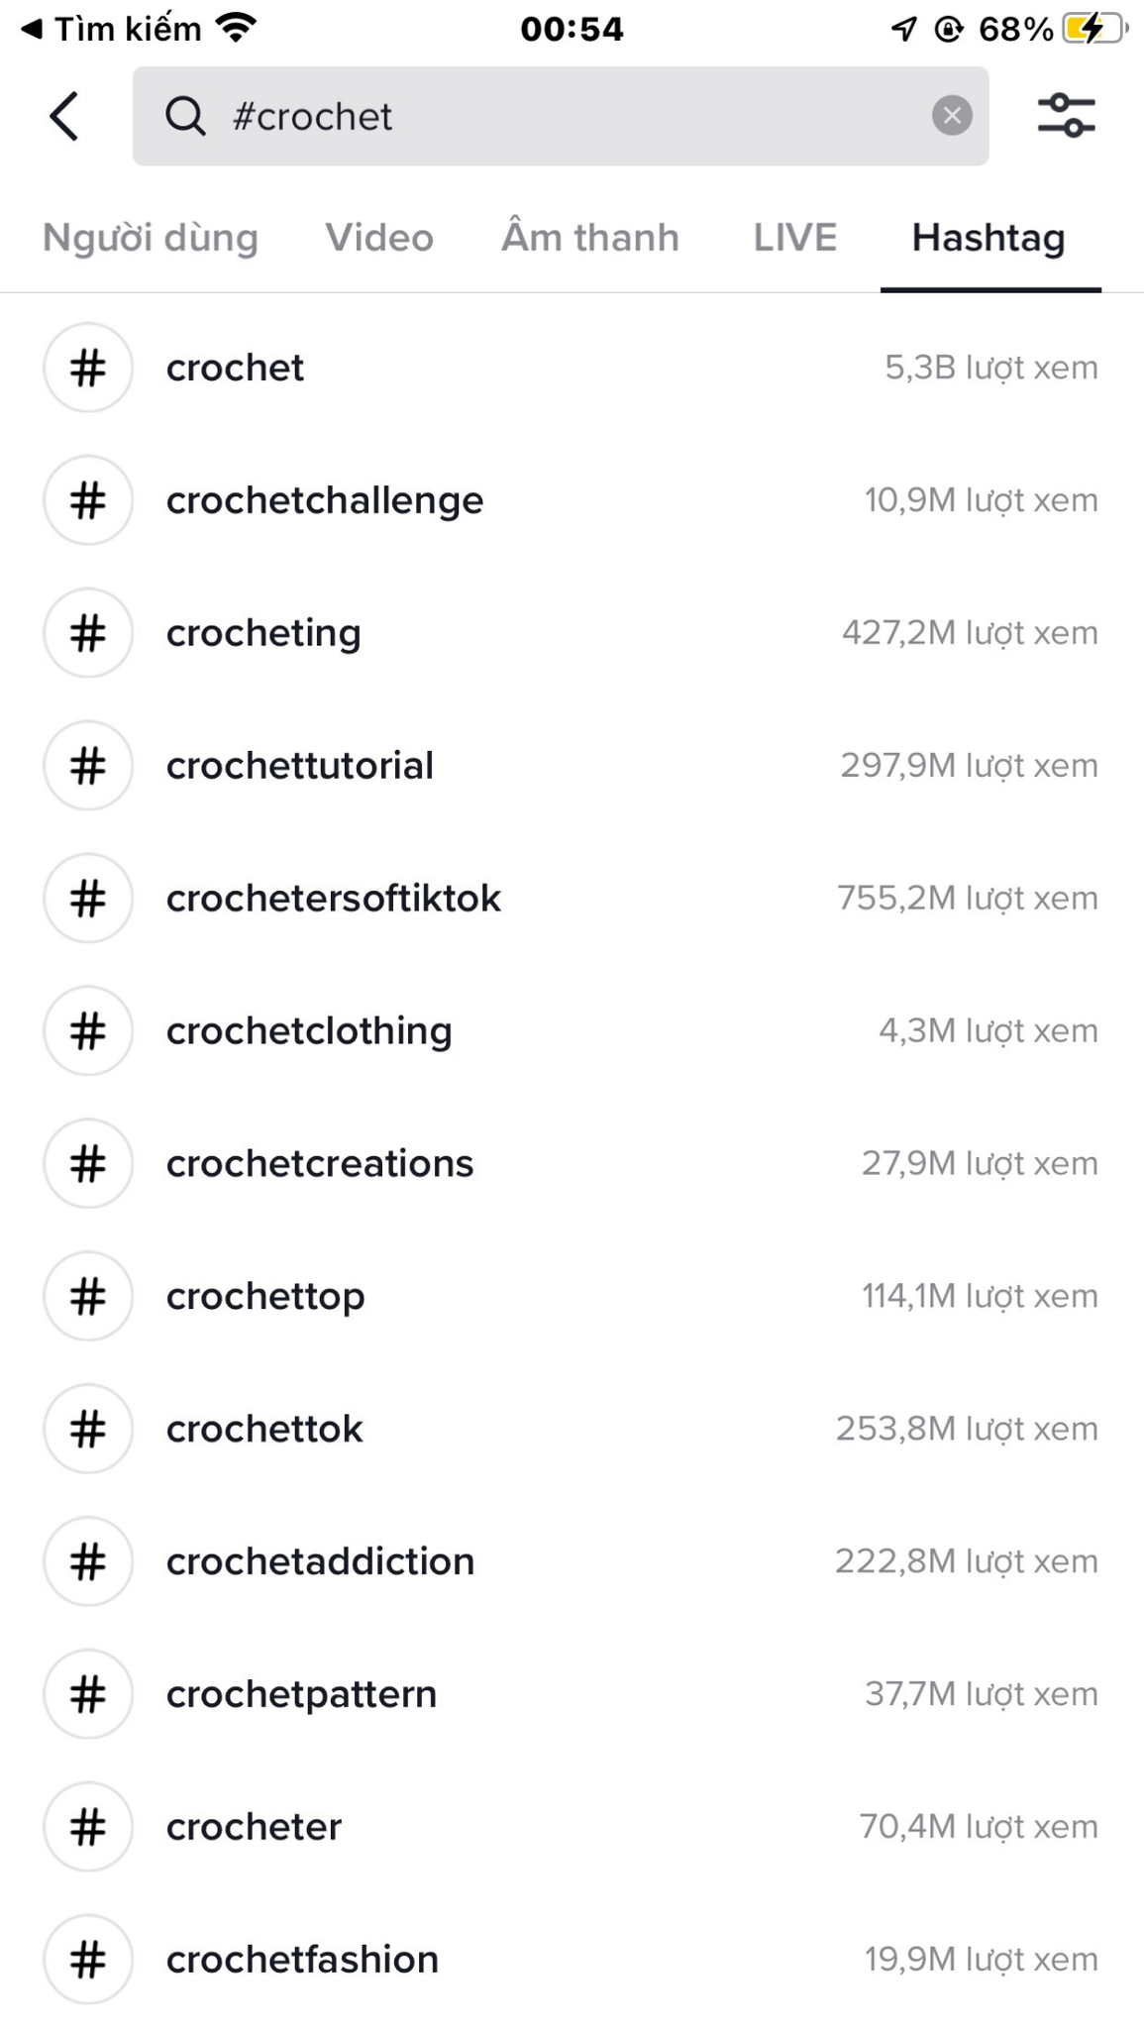Viewport: 1144px width, 2034px height.
Task: Tap the hashtag icon beside crochettok
Action: [x=88, y=1429]
